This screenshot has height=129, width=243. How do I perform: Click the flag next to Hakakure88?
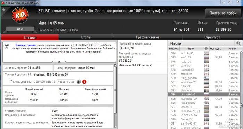206,103
